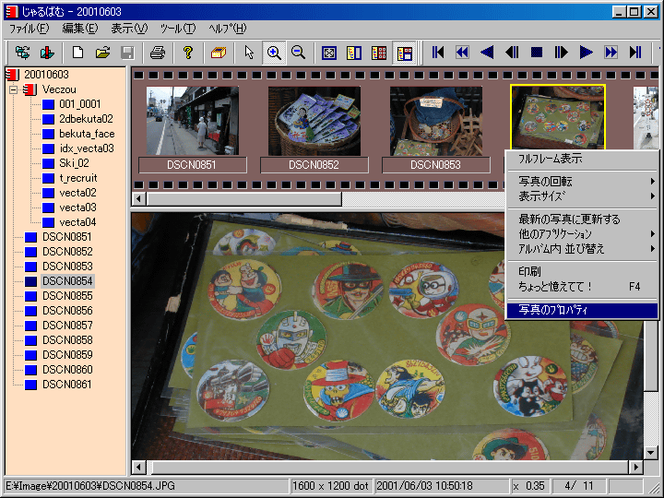Choose 印刷 in context menu

pos(582,271)
